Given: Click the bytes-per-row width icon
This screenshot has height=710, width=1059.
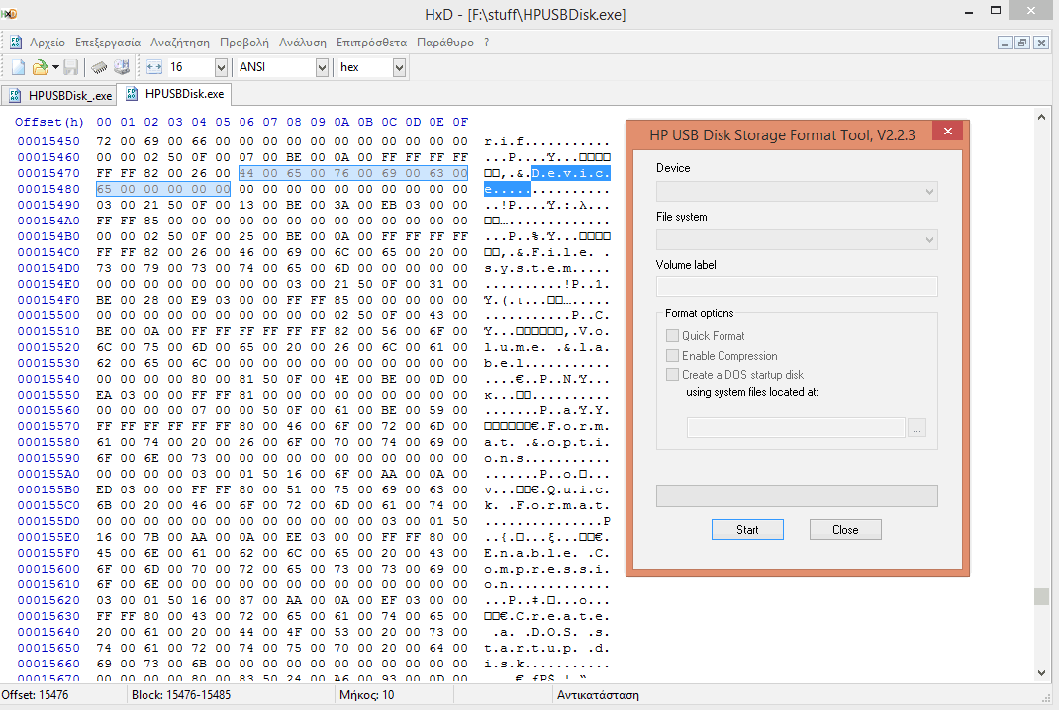Looking at the screenshot, I should pos(154,67).
